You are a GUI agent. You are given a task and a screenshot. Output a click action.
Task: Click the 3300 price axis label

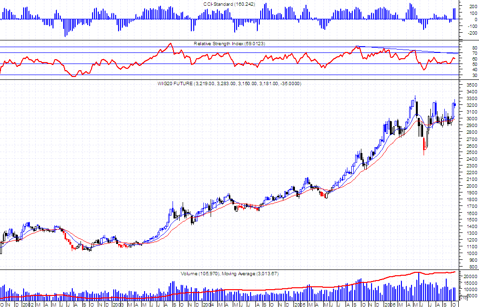click(473, 99)
